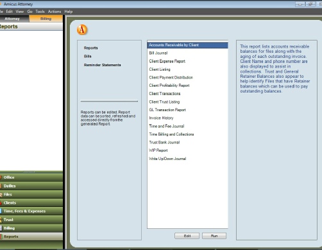Viewport: 322px width, 250px height.
Task: Open the View menu
Action: click(20, 12)
